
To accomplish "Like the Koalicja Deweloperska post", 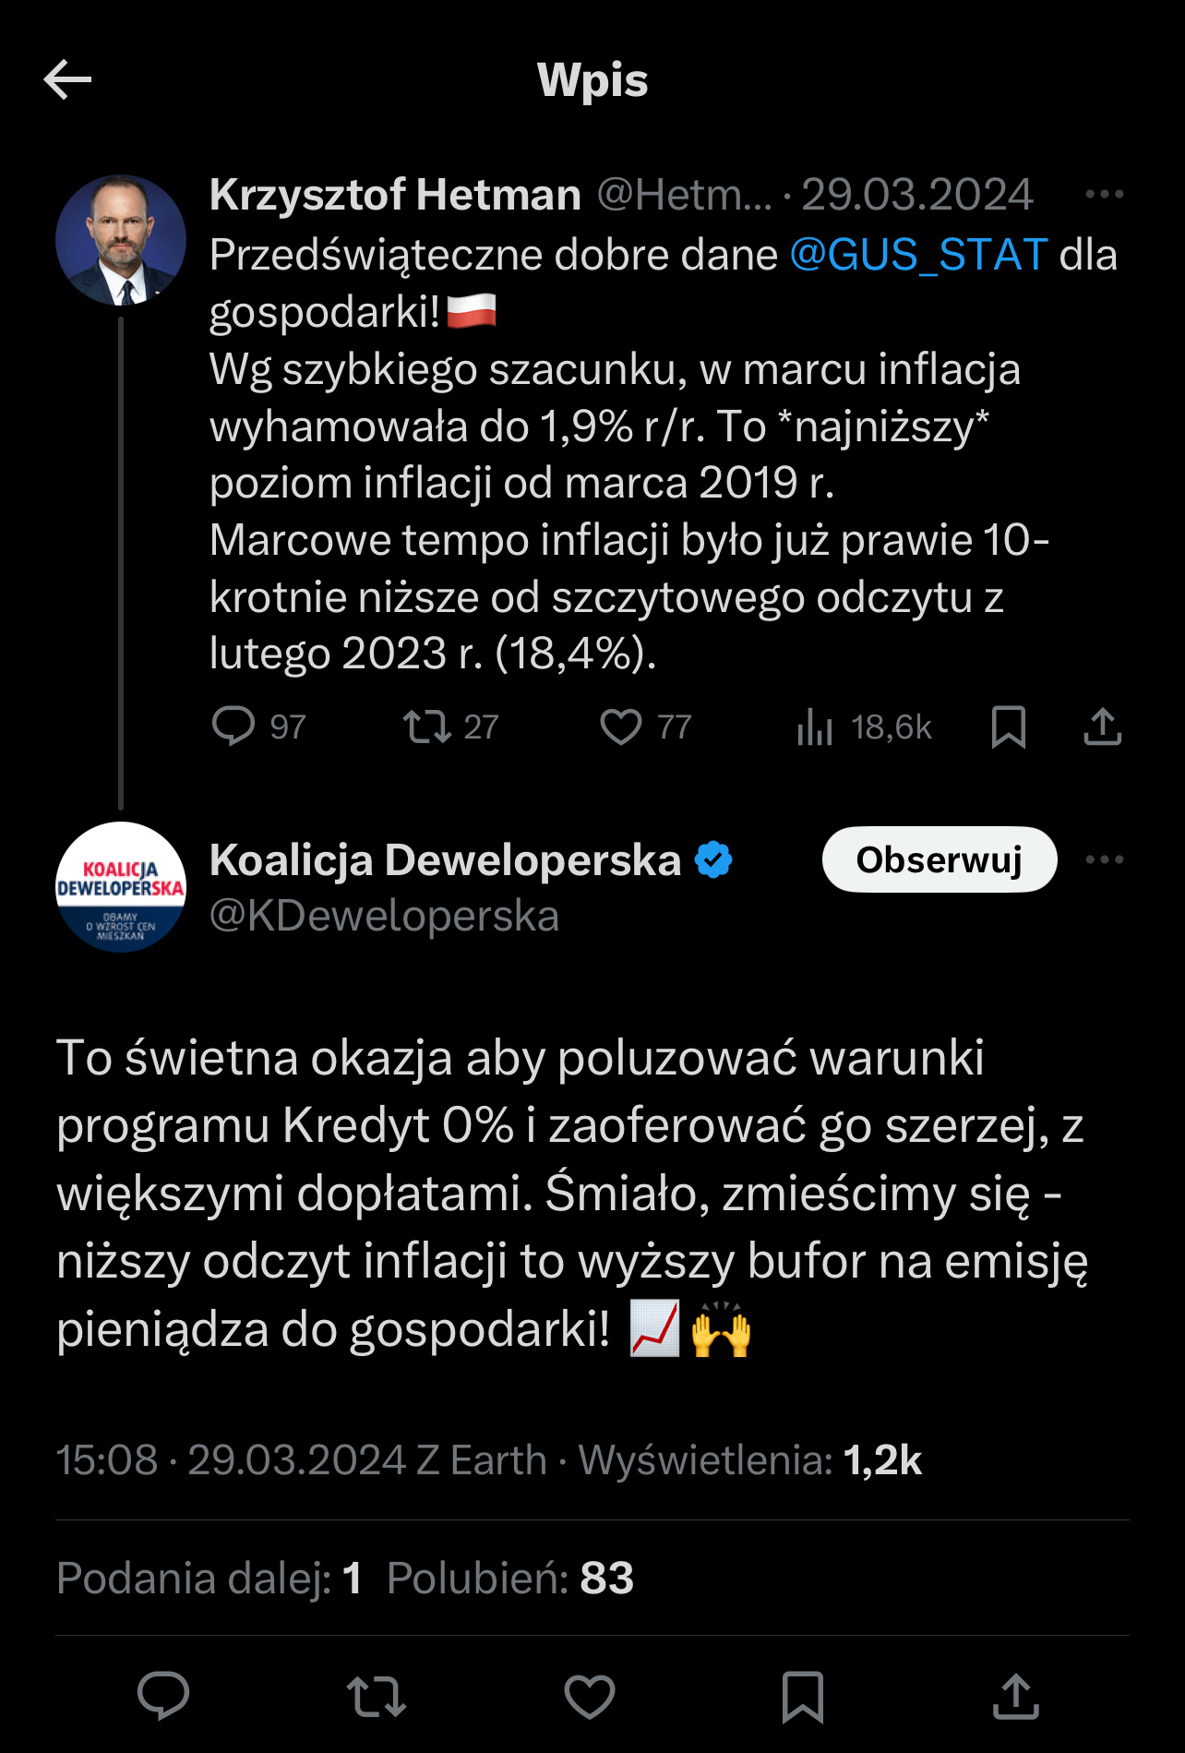I will pos(590,1697).
